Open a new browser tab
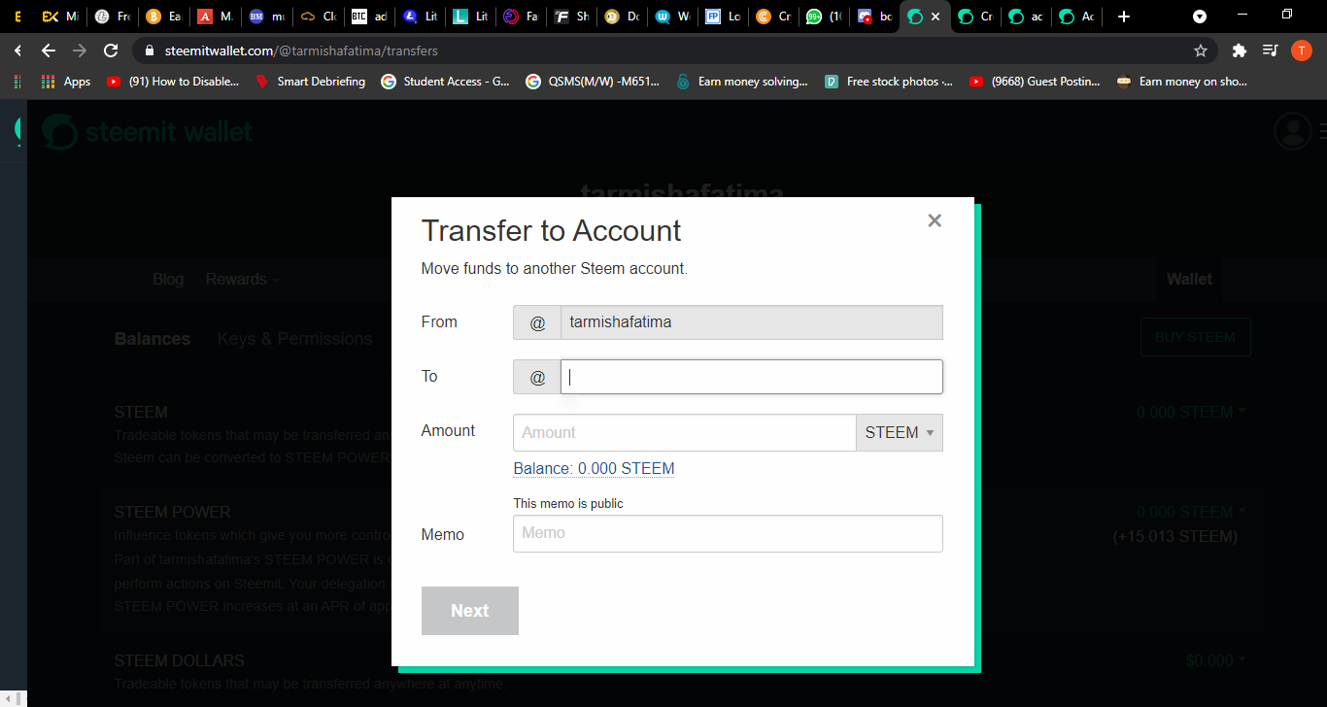 click(1124, 17)
